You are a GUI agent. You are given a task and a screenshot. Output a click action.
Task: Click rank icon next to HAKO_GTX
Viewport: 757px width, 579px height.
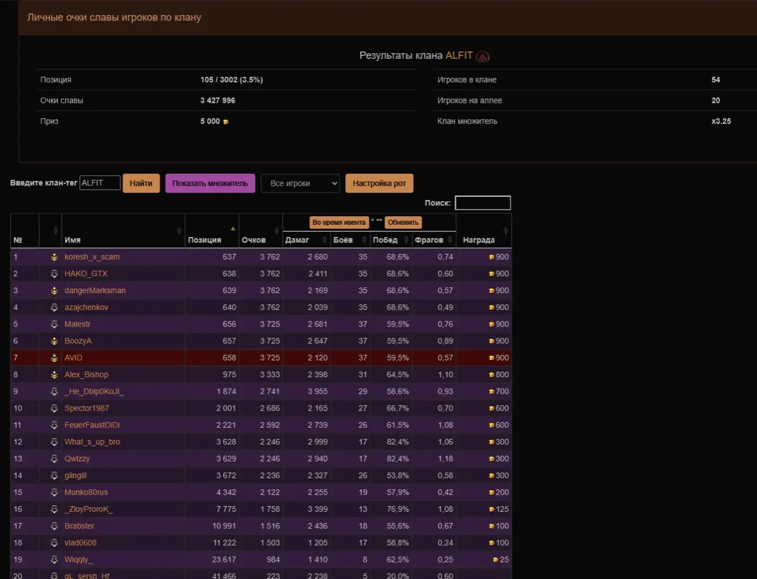click(54, 274)
